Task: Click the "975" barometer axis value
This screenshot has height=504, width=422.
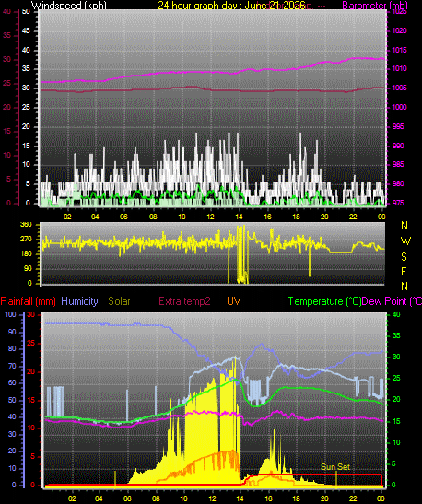Action: (x=398, y=203)
